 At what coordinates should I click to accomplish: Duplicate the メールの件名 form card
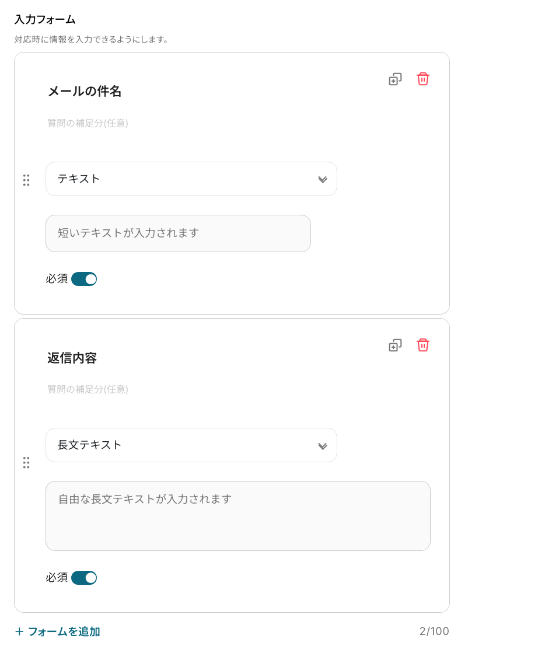click(395, 79)
